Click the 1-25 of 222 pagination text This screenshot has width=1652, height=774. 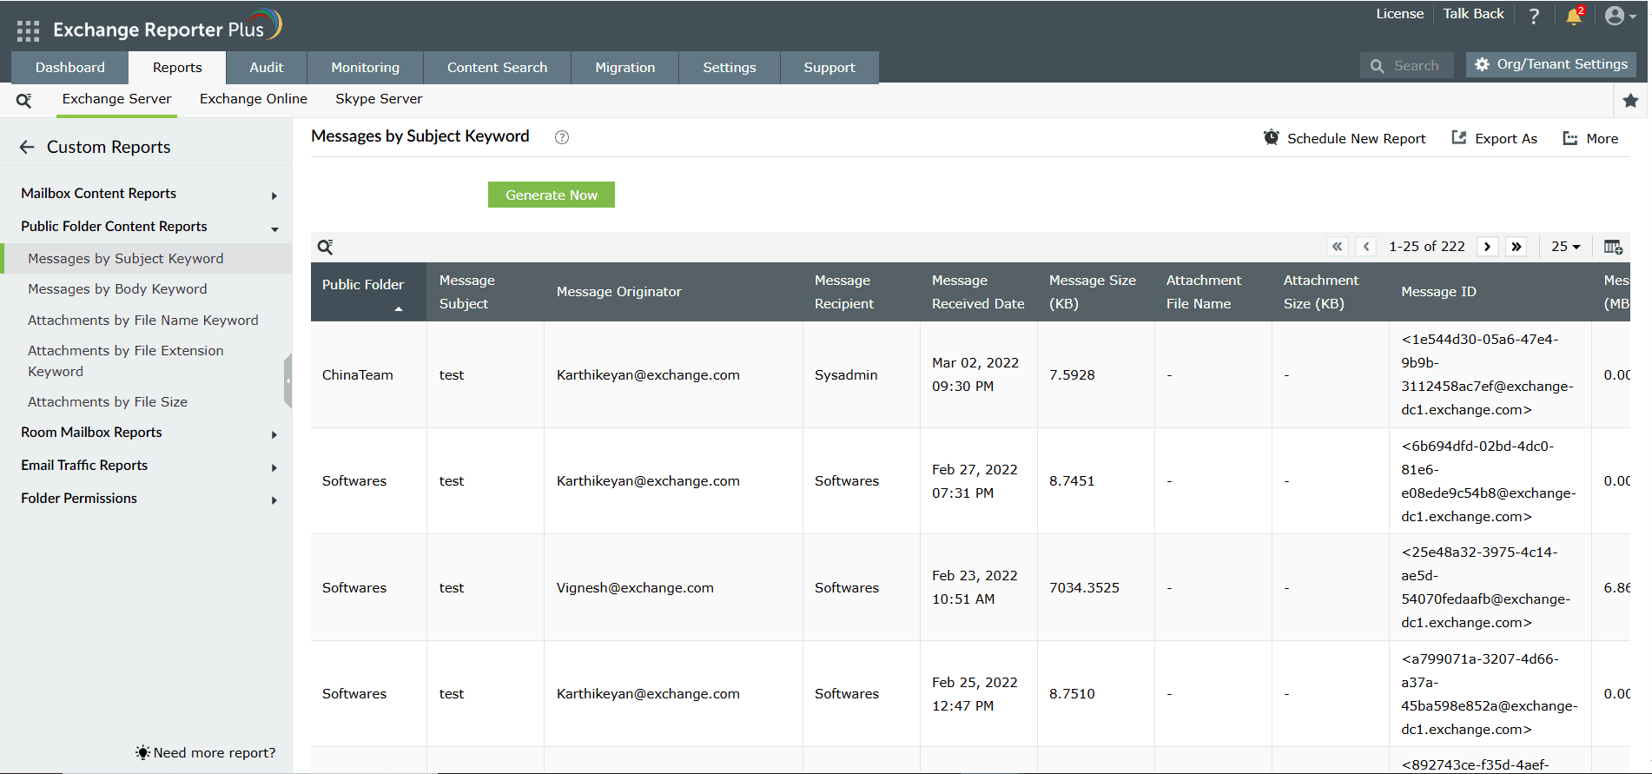pos(1427,247)
